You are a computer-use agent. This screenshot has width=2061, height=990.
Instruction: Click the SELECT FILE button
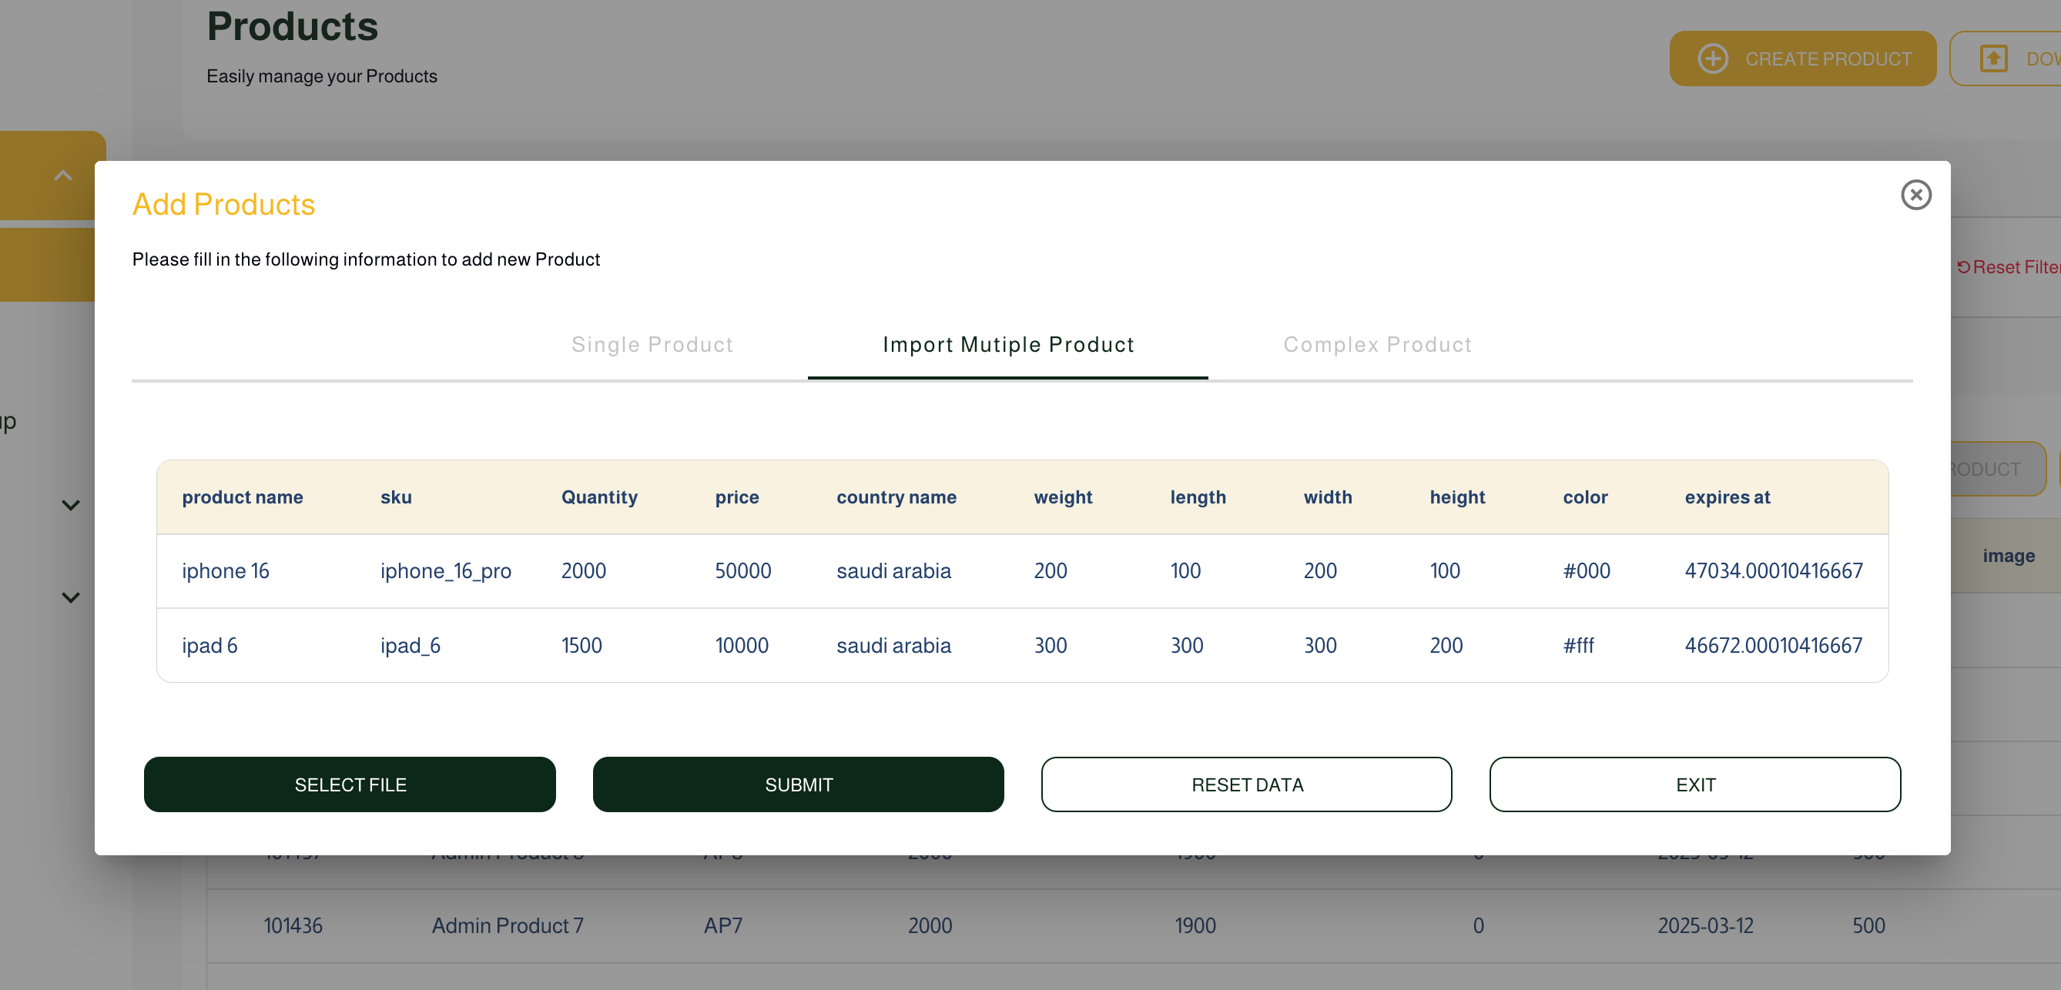tap(350, 784)
